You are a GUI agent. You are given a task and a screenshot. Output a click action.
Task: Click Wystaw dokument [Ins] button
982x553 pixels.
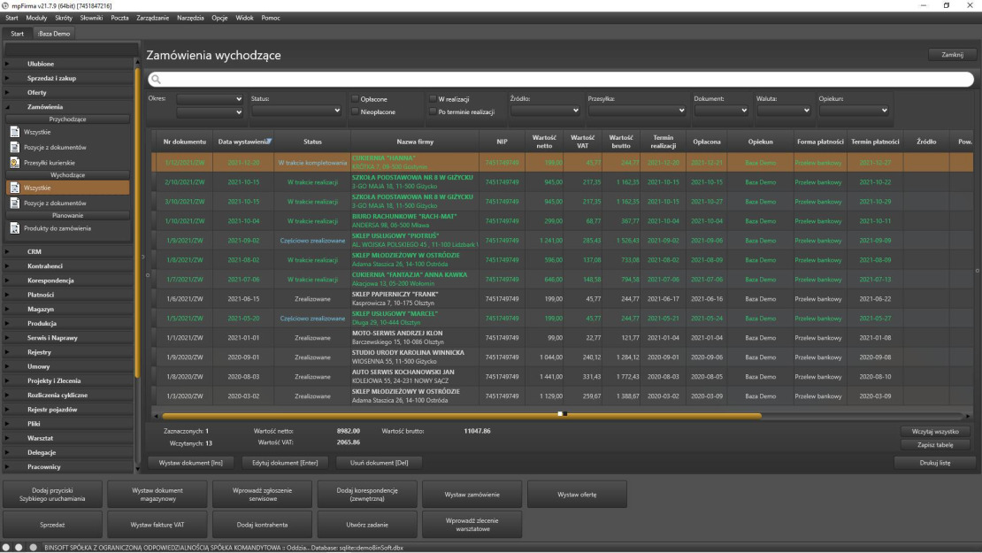[x=190, y=463]
